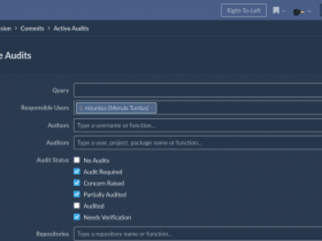Click the 'Responsible Users' label
Viewport: 322px width, 241px height.
(x=45, y=108)
